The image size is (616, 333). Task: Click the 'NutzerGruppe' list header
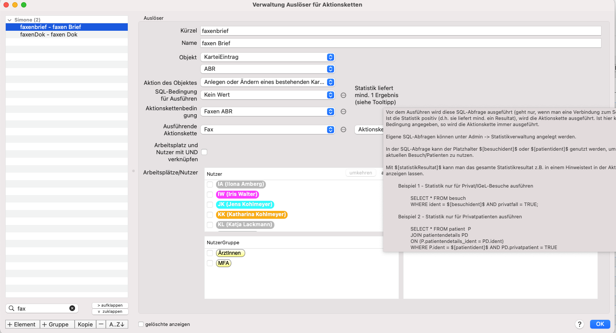(x=223, y=243)
